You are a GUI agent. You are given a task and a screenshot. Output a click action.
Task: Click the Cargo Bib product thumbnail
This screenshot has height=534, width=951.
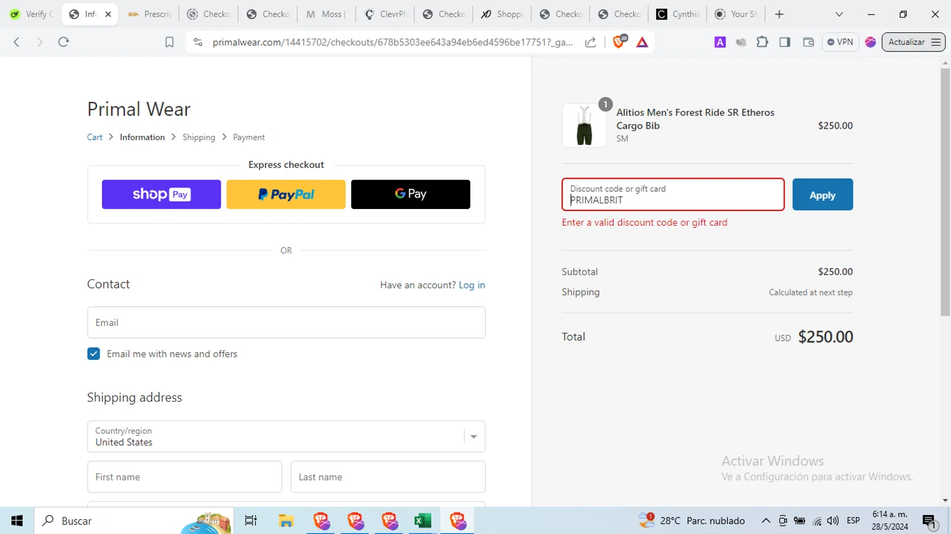pyautogui.click(x=584, y=125)
